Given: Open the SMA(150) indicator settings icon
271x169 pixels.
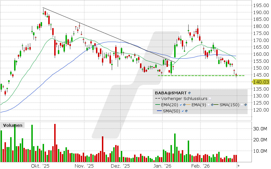Looking at the screenshot, I should point(246,104).
